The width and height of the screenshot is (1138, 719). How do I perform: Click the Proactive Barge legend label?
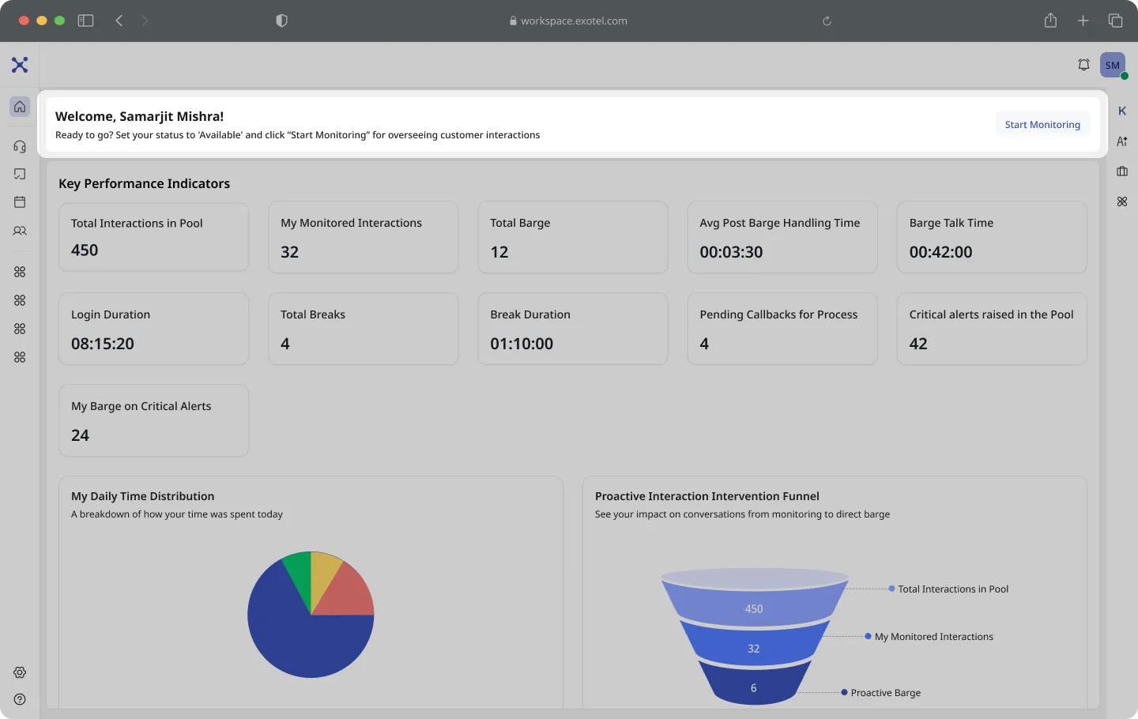click(886, 693)
